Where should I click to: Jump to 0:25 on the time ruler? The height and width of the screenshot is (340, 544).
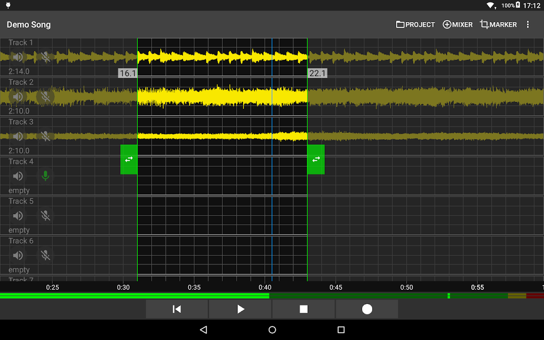coord(53,287)
